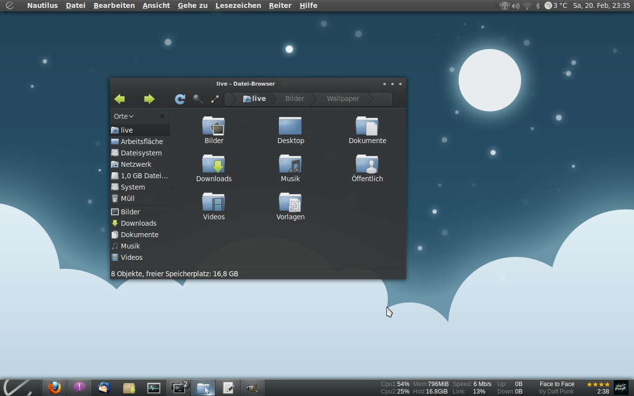Select the Bilder folder icon
The height and width of the screenshot is (396, 634).
[x=213, y=126]
